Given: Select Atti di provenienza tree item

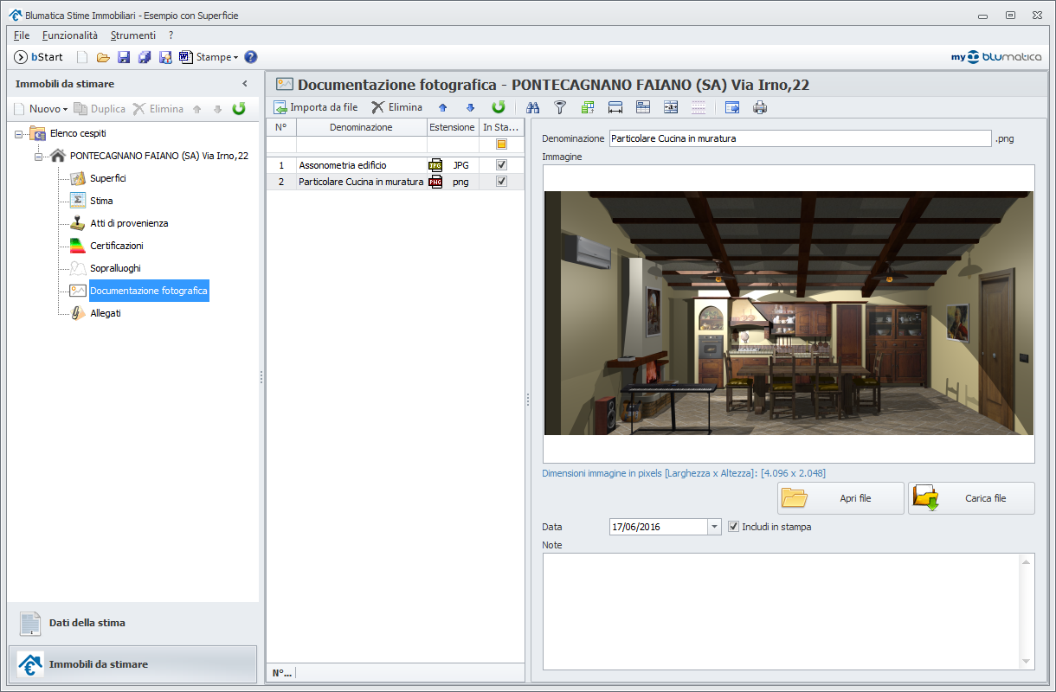Looking at the screenshot, I should [x=129, y=223].
